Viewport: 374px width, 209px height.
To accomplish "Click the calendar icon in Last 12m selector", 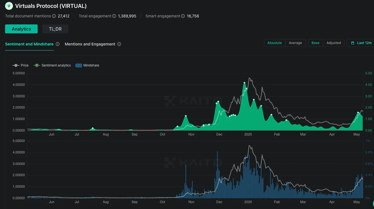I will coord(352,43).
